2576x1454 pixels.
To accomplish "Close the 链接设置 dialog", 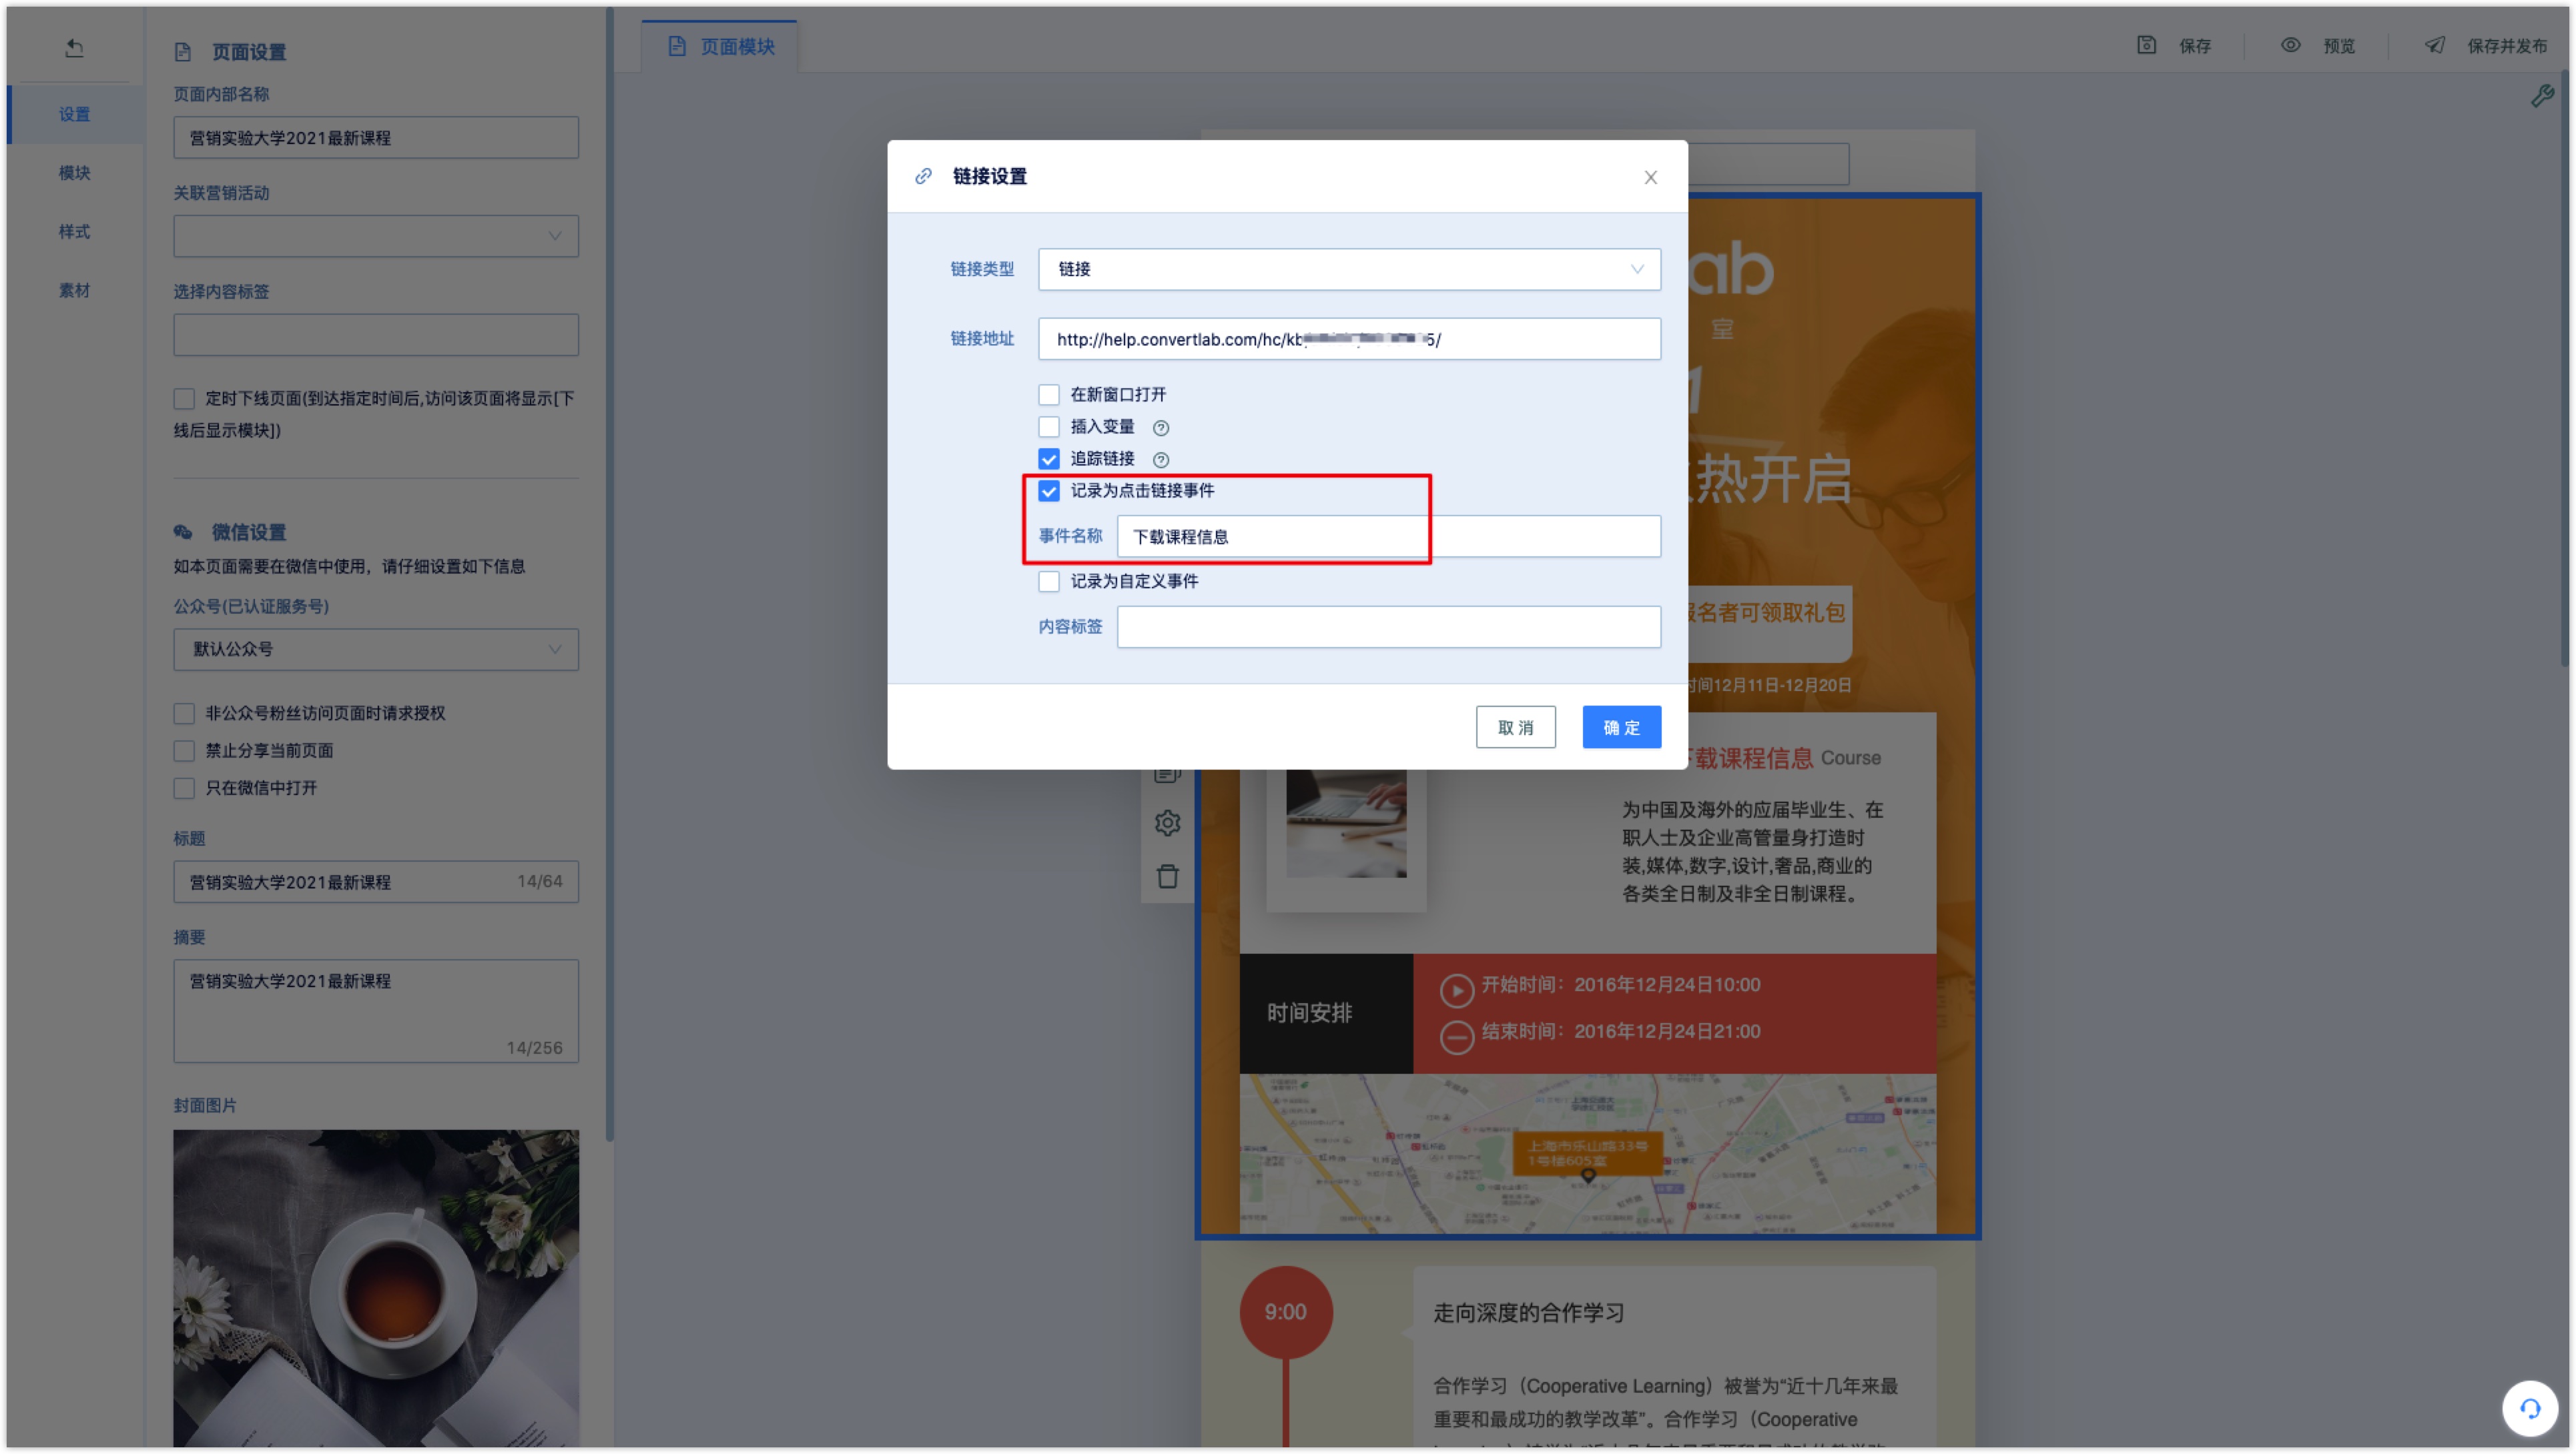I will [1650, 177].
